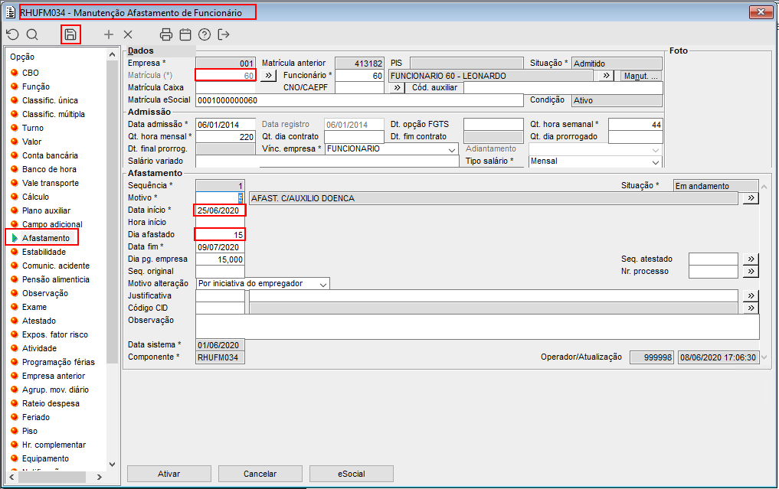Open the calendar toolbar icon
Image resolution: width=779 pixels, height=489 pixels.
(185, 34)
